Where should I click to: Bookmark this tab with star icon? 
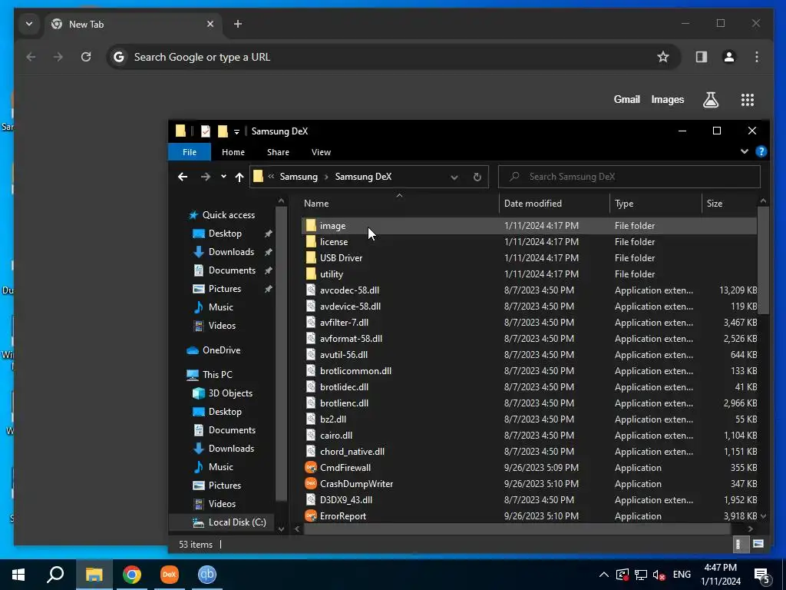pos(662,57)
